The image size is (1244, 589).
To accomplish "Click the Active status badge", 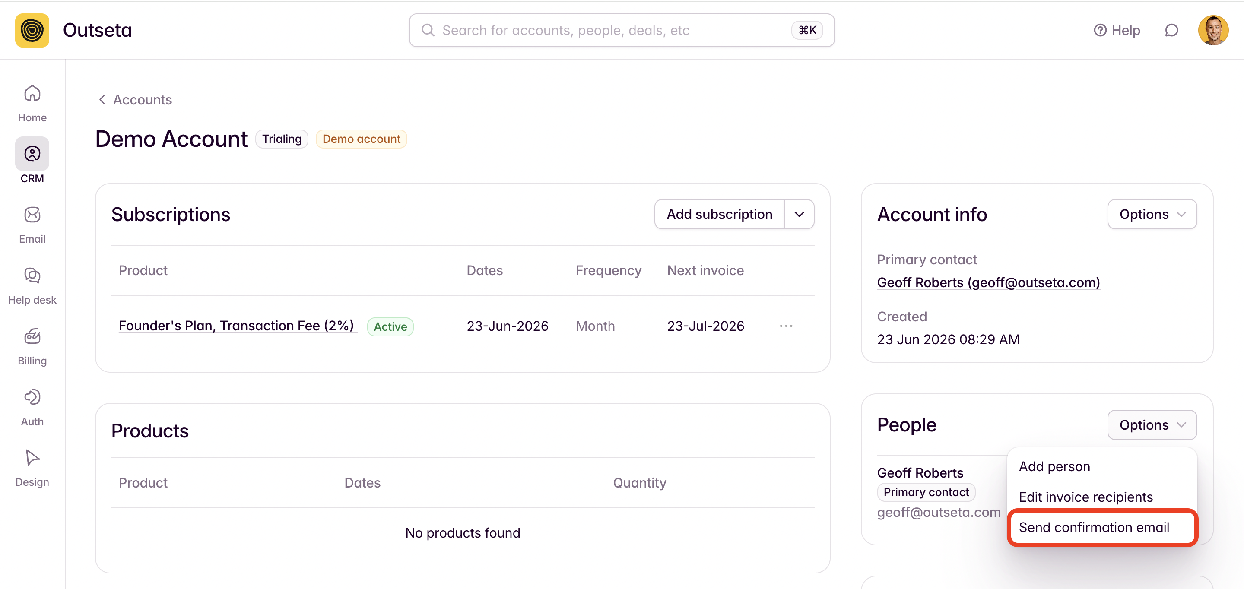I will coord(390,327).
